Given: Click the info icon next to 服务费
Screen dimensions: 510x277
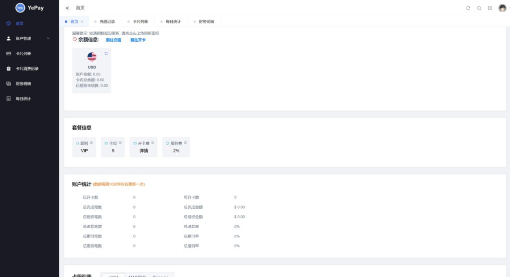Looking at the screenshot, I should (x=185, y=143).
